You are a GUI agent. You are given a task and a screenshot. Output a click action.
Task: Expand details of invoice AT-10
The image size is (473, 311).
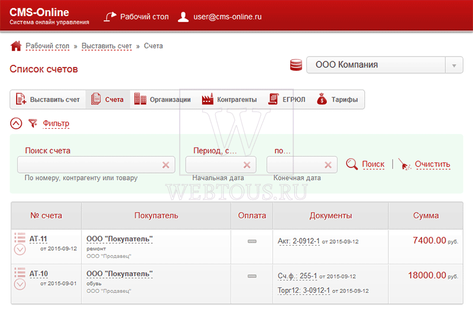20,284
